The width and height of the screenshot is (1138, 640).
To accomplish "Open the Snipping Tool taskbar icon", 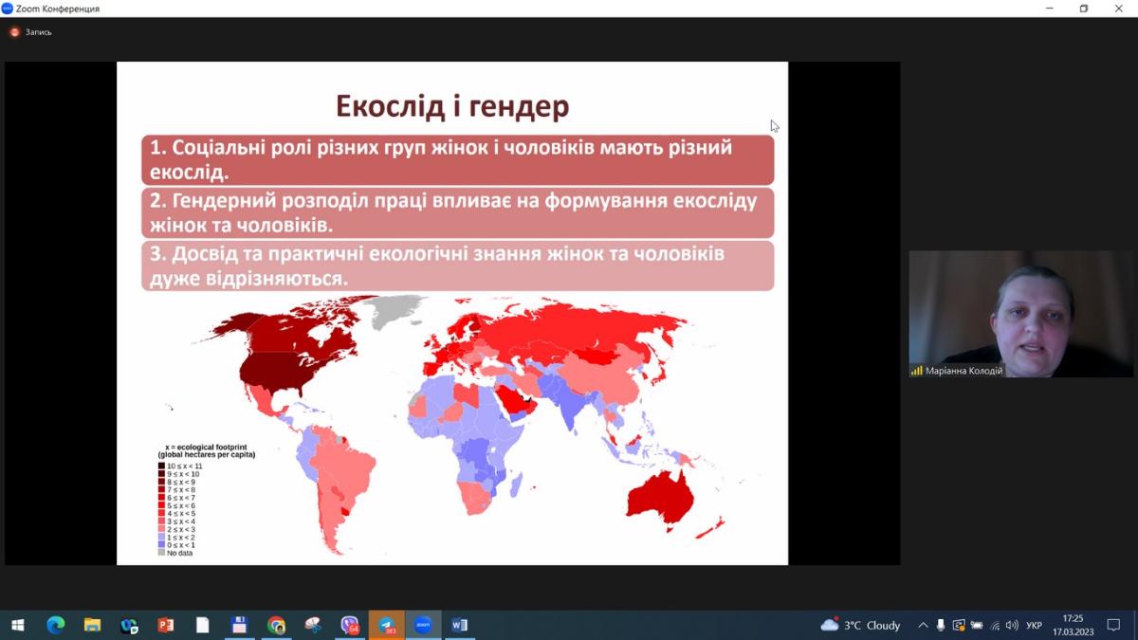I will coord(313,625).
